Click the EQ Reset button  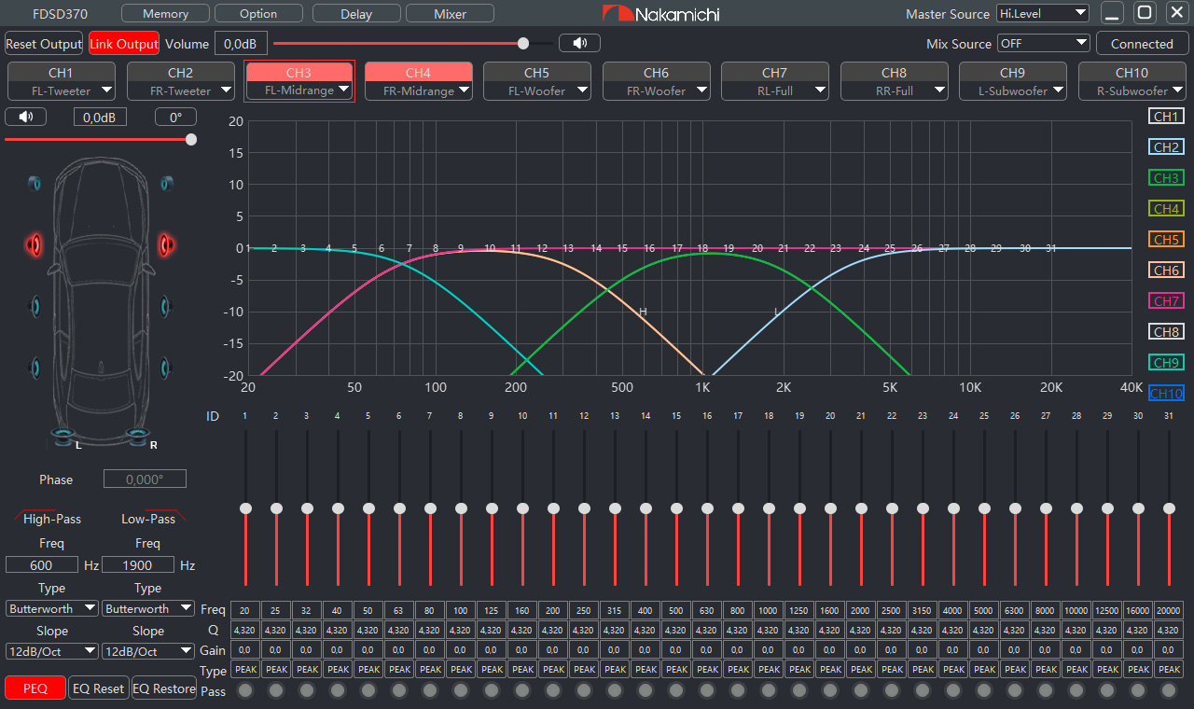98,688
